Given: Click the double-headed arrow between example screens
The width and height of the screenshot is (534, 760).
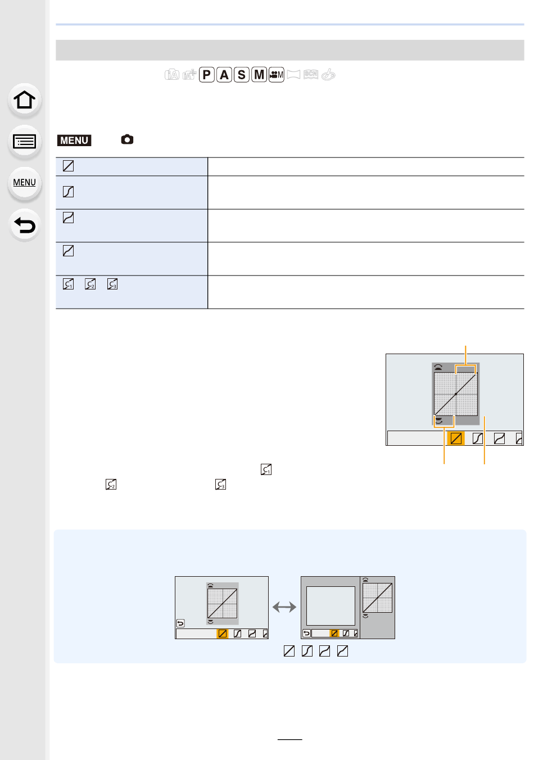Looking at the screenshot, I should (284, 607).
